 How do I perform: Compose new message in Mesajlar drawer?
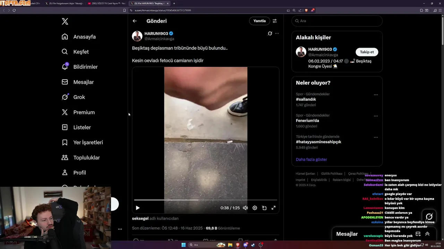click(418, 234)
